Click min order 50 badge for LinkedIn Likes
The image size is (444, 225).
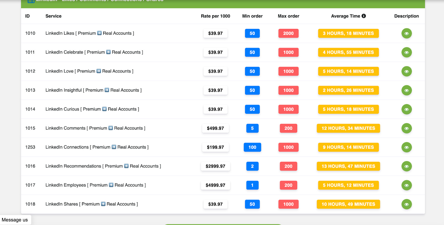(252, 33)
